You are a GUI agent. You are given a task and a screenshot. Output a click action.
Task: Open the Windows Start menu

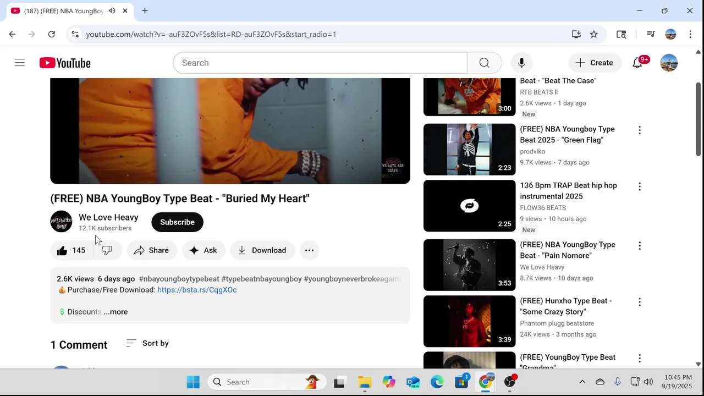coord(193,382)
